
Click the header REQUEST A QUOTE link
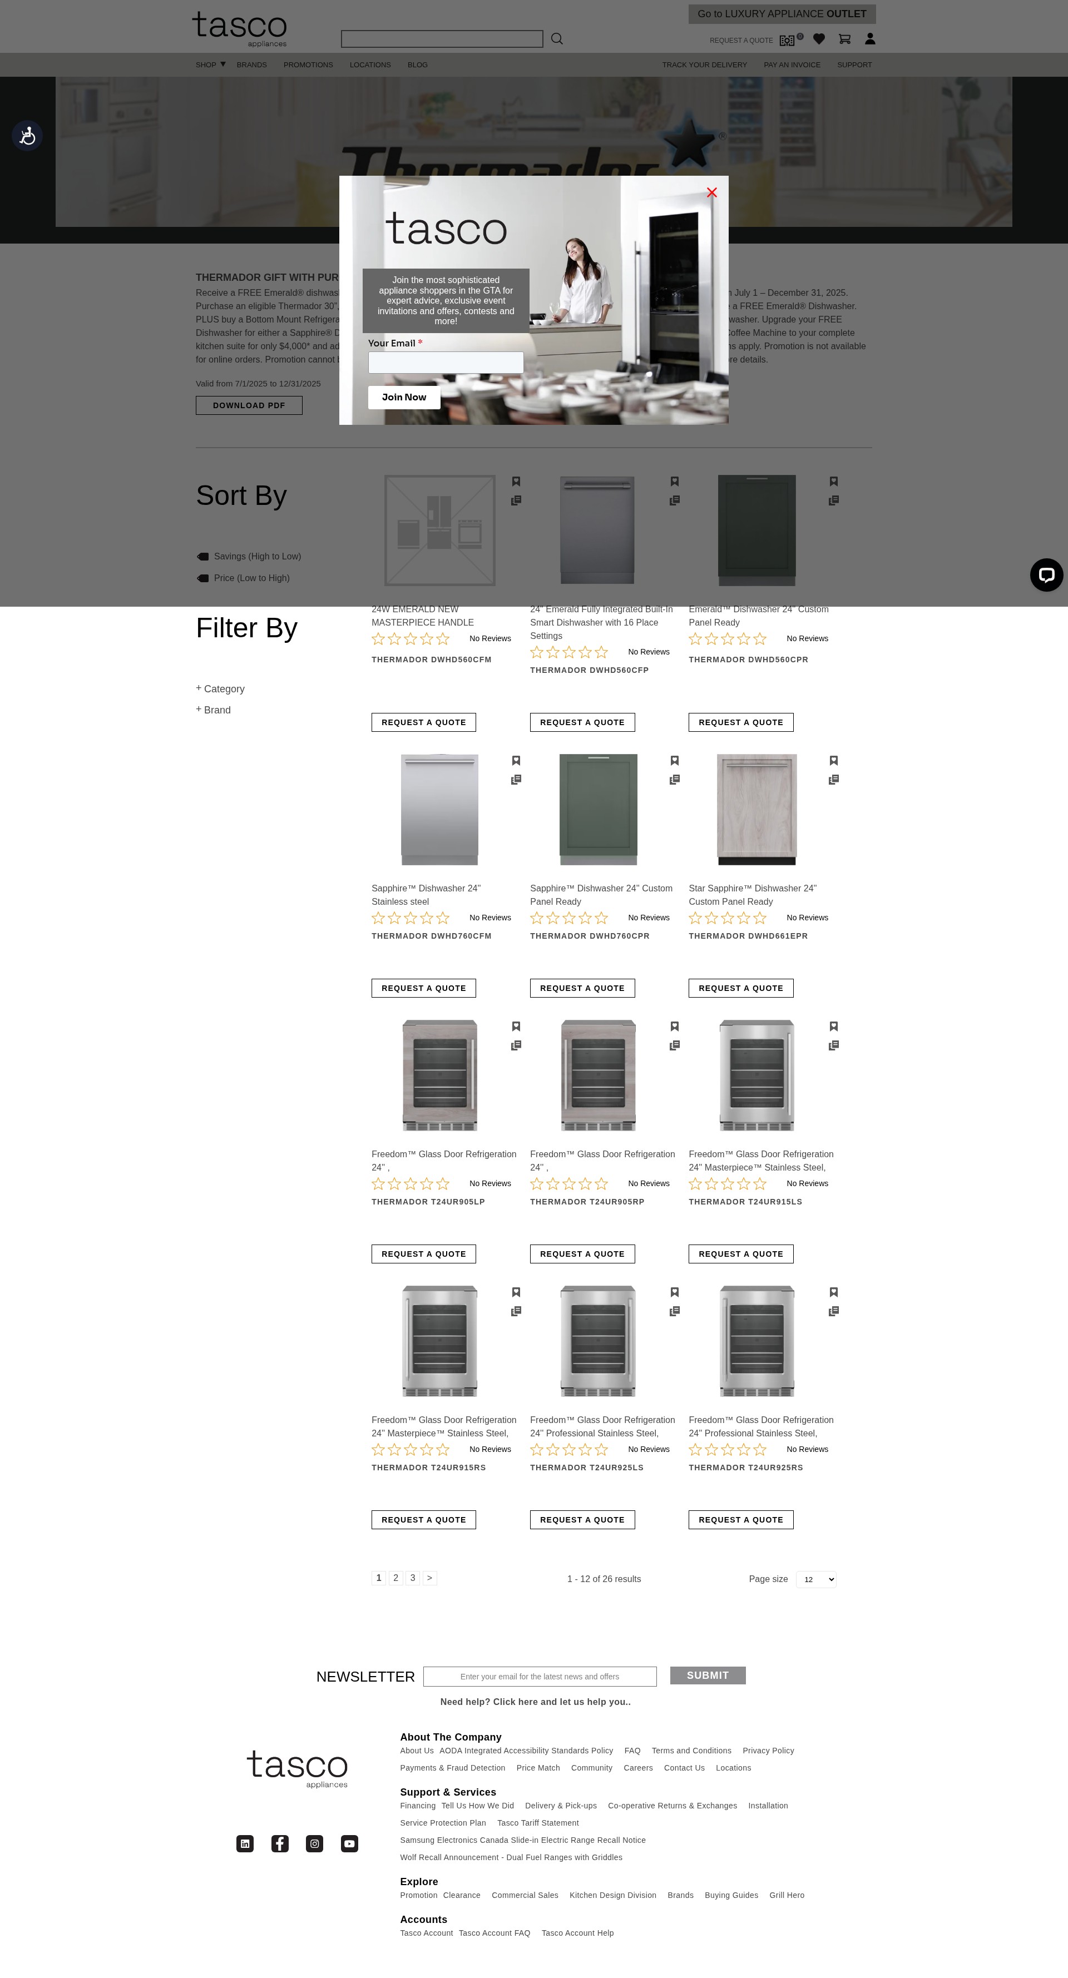(741, 41)
